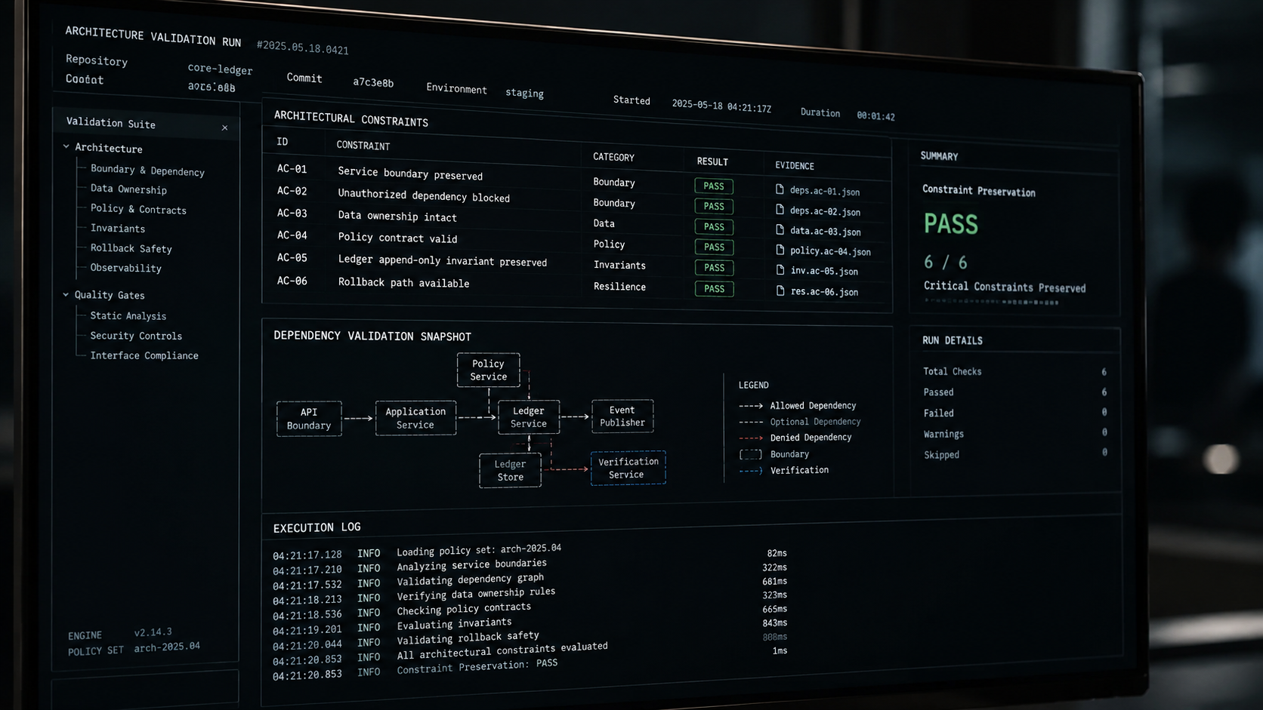Click 'Rollback path available' constraint text

pyautogui.click(x=403, y=282)
